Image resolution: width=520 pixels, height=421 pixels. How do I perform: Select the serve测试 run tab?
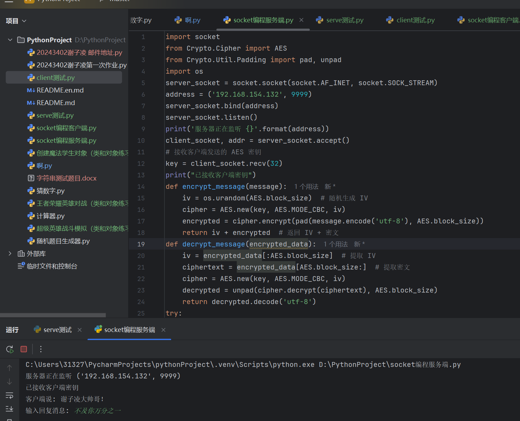pos(53,330)
